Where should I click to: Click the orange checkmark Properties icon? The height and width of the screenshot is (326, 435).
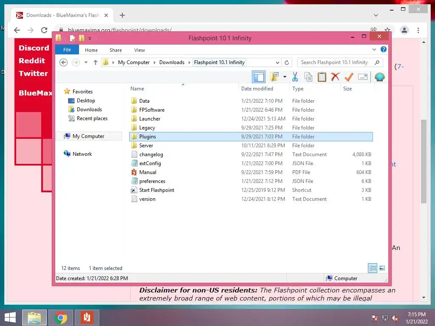(x=349, y=77)
